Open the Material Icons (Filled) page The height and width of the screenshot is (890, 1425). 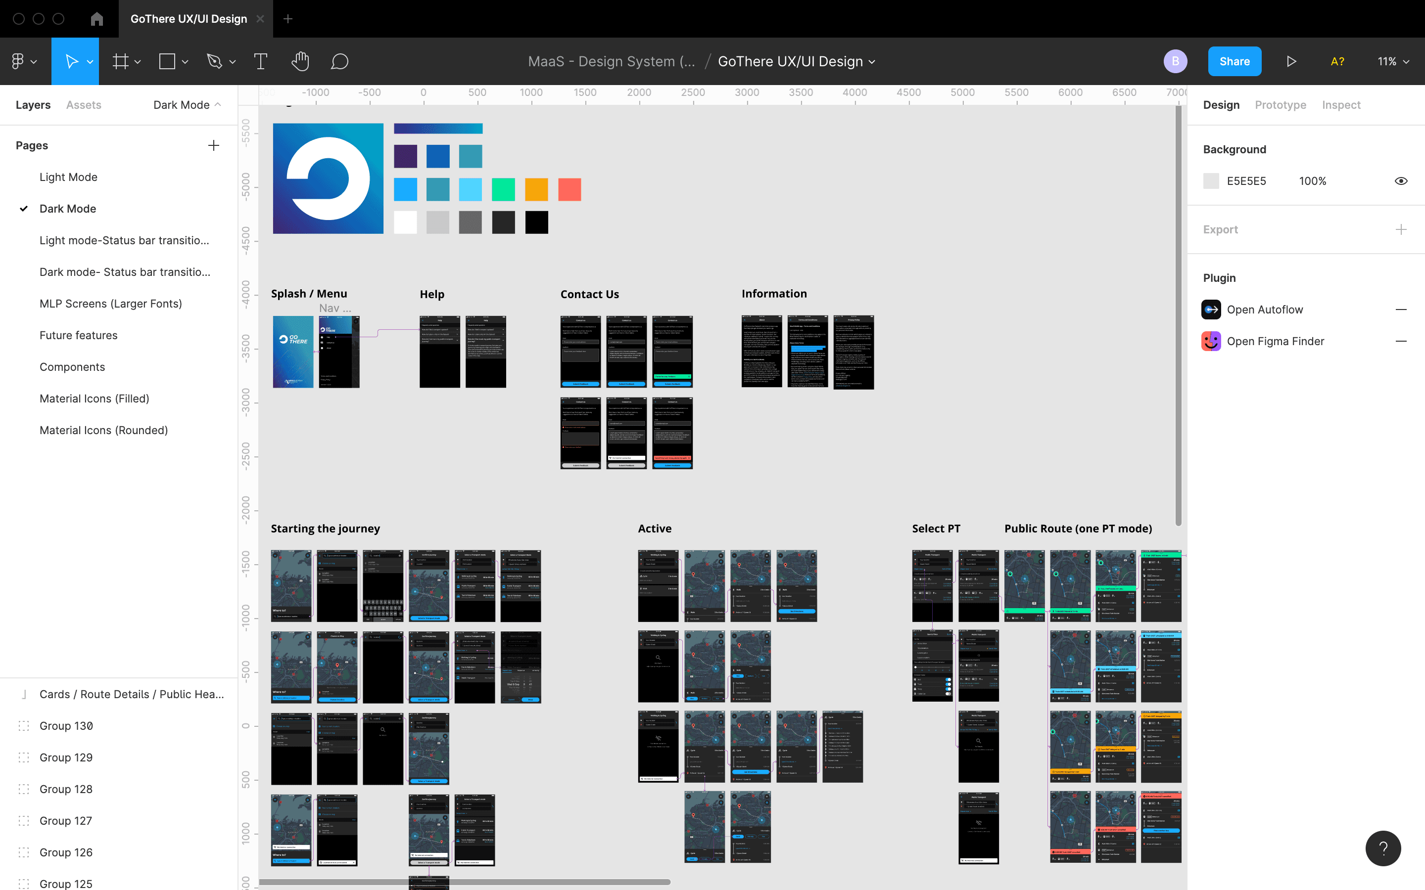click(94, 399)
